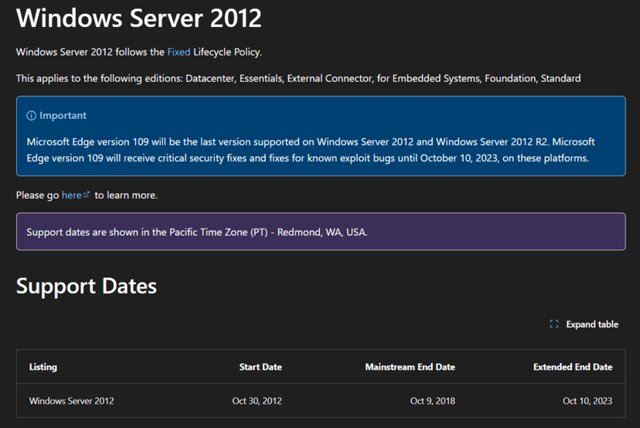Follow the "here" link to learn more
This screenshot has width=640, height=428.
tap(71, 195)
